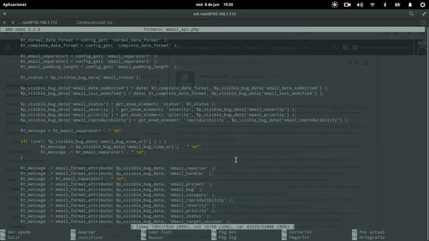Click the 'email_project' format attribute line

coord(117,184)
